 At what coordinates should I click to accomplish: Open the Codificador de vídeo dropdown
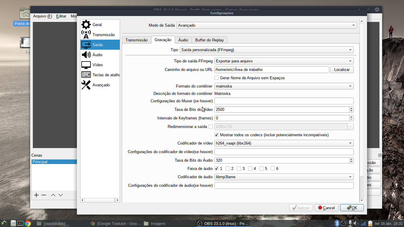pyautogui.click(x=284, y=143)
